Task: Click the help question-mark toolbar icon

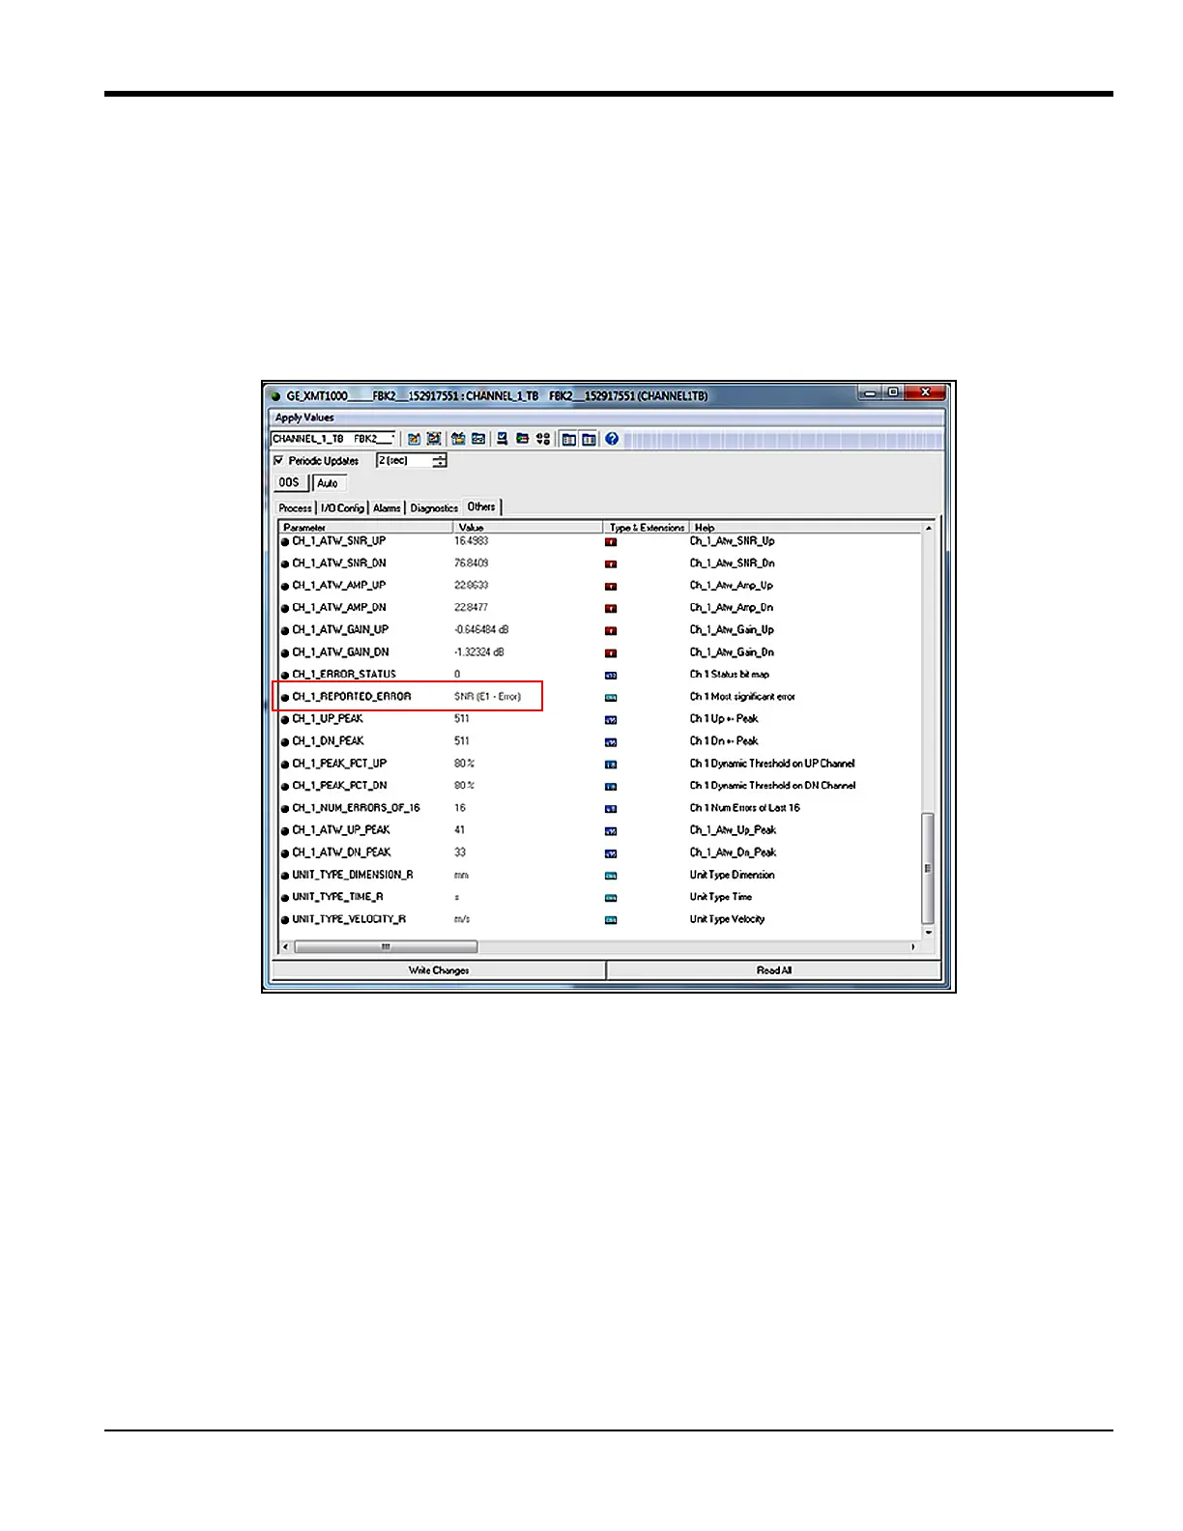Action: tap(612, 439)
